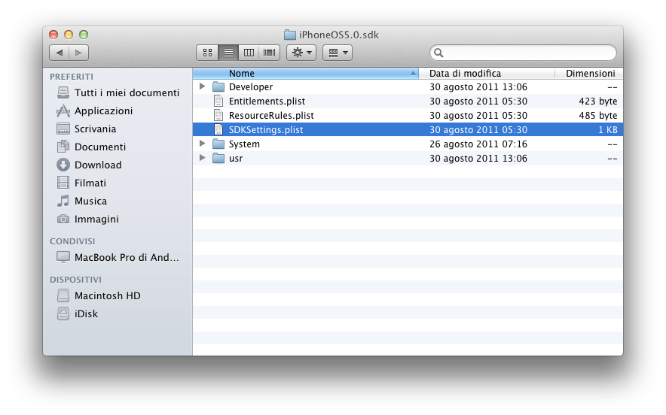Switch to list view

pyautogui.click(x=228, y=53)
